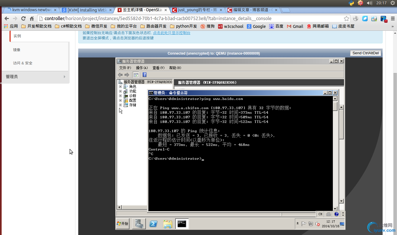Open the 微信开发 bookmark folder
397x235 pixels.
pyautogui.click(x=96, y=26)
